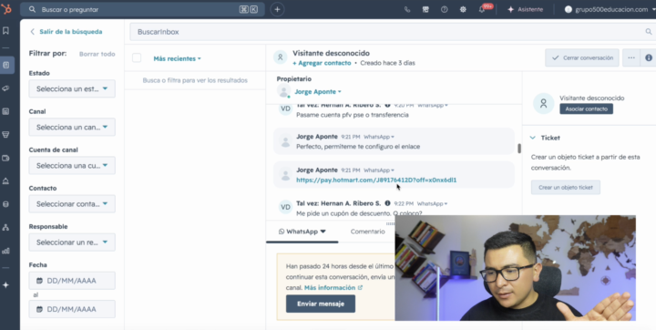Click the message 'Perfecto, permíteme te configuro el enlace'

click(358, 147)
